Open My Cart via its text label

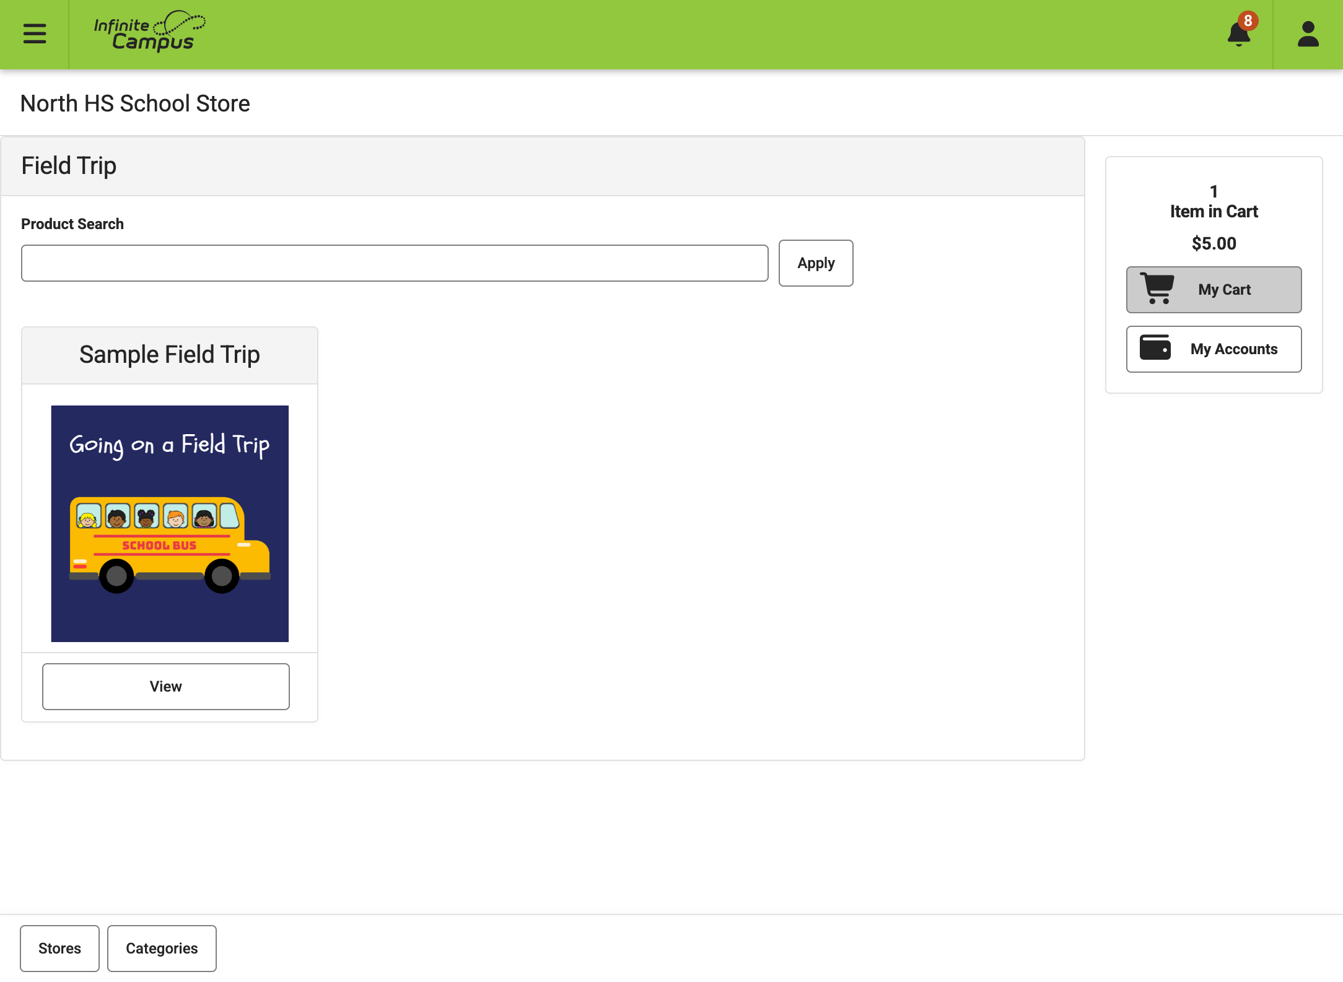pos(1224,290)
